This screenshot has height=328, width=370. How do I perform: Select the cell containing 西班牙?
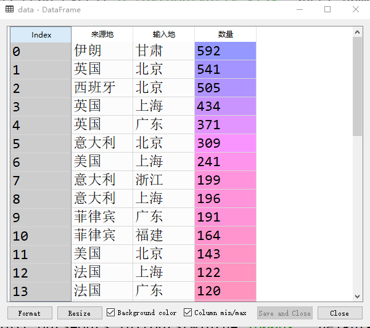(x=102, y=88)
